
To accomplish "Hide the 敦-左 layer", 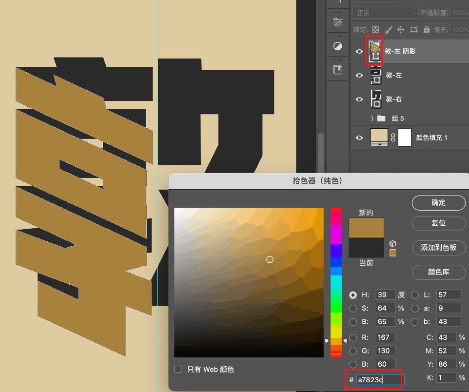I will [359, 75].
